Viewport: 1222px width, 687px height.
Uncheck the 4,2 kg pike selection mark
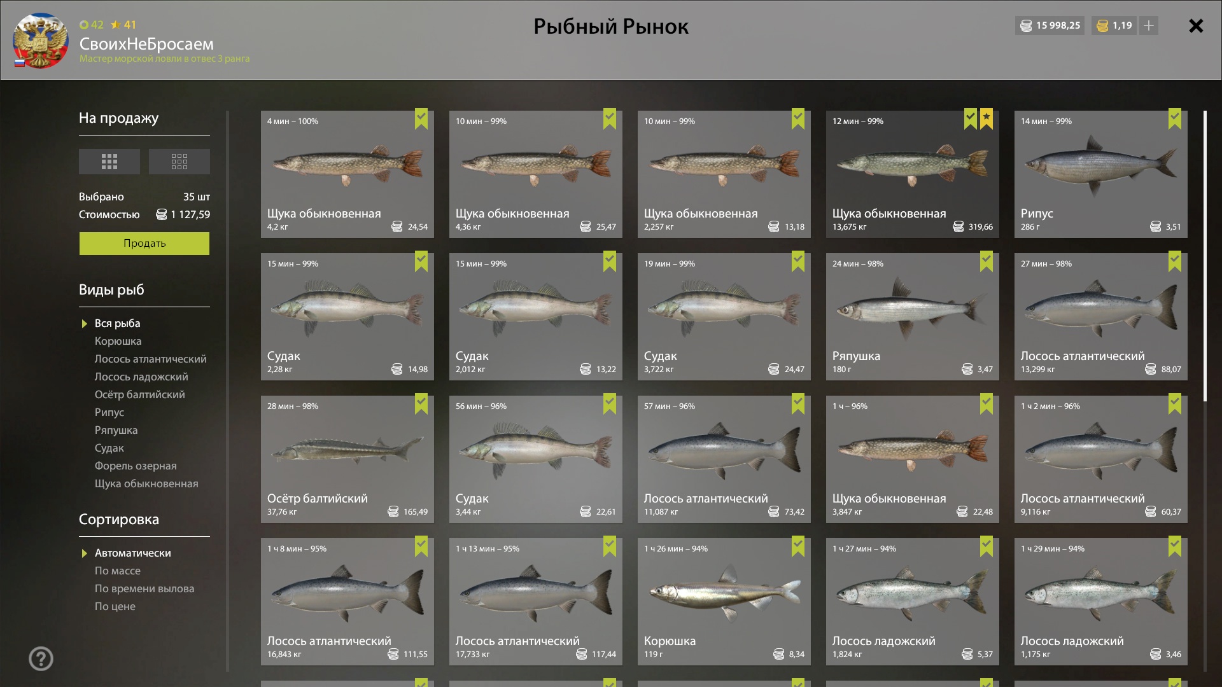421,118
